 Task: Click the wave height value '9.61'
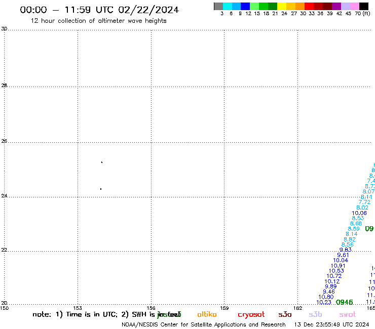click(343, 255)
